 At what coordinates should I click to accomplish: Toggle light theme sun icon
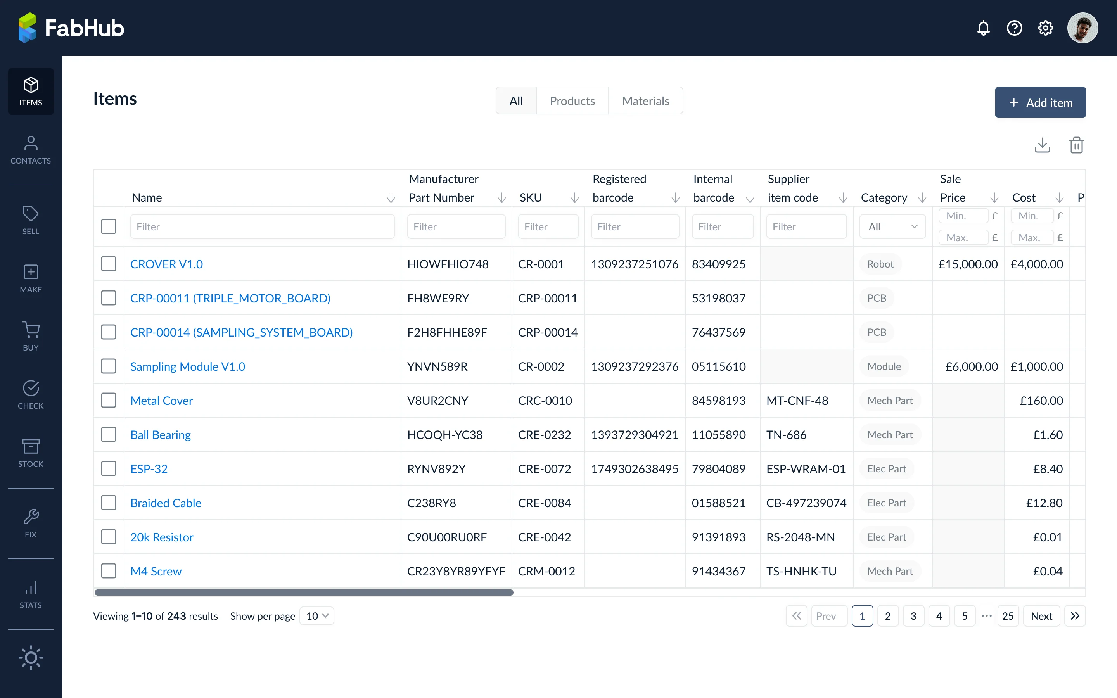click(31, 657)
